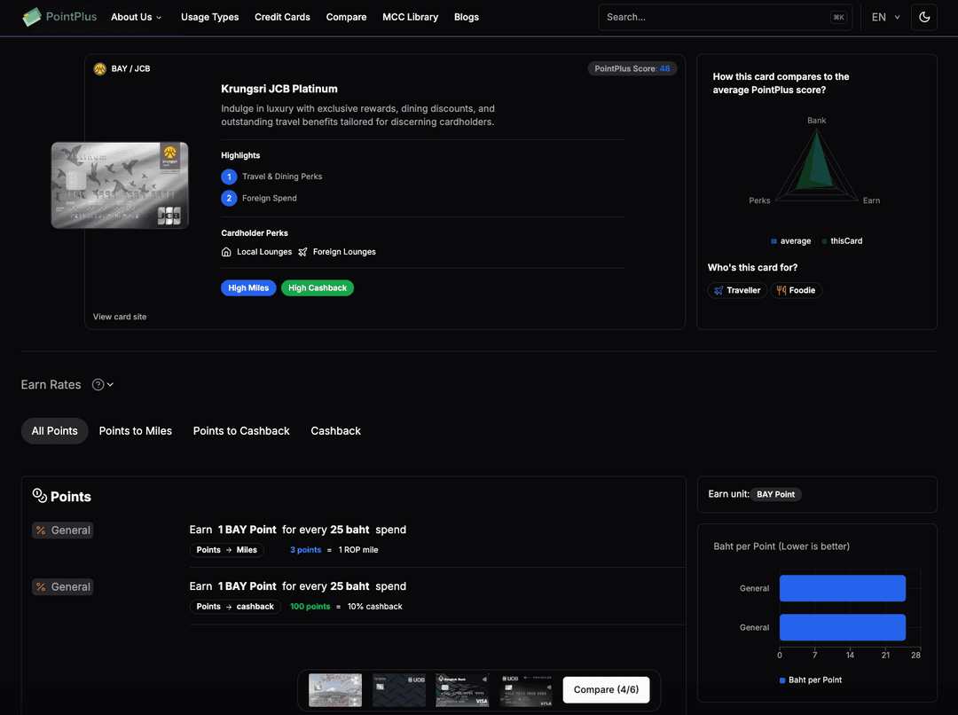958x715 pixels.
Task: Select fourth compare tray UOB Privimiles card
Action: (526, 690)
